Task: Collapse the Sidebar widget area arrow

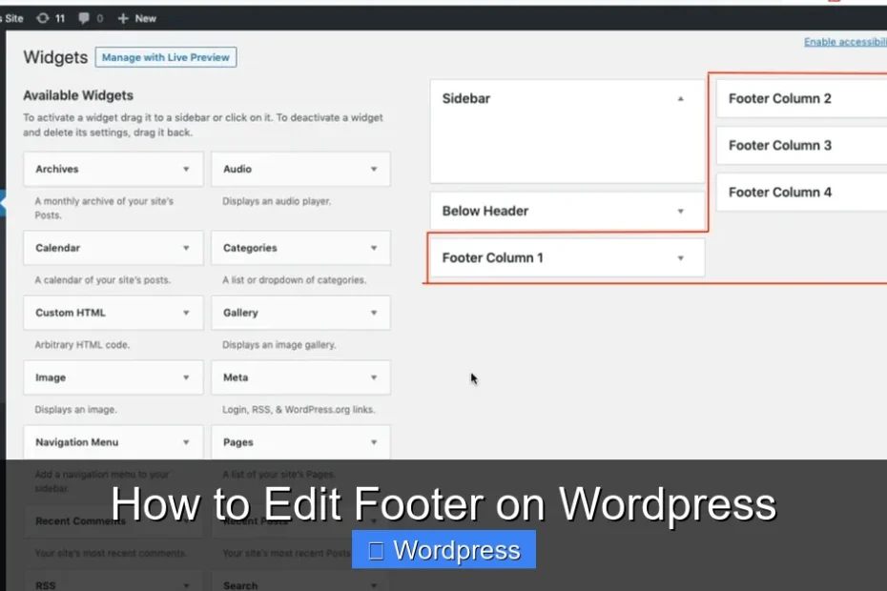Action: (x=681, y=98)
